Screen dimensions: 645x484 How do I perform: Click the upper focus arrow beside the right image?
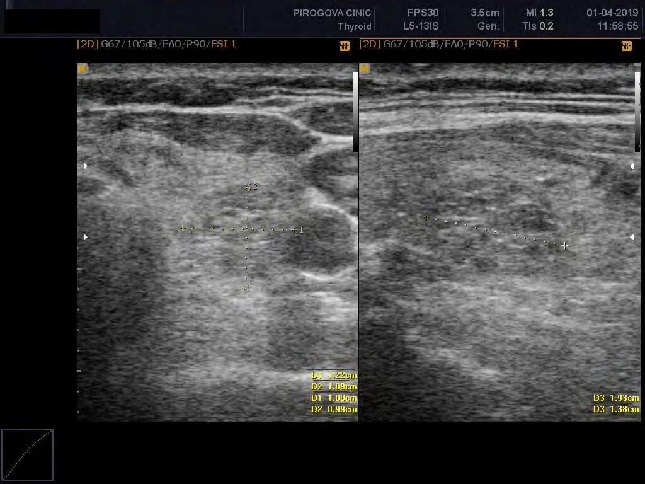632,166
